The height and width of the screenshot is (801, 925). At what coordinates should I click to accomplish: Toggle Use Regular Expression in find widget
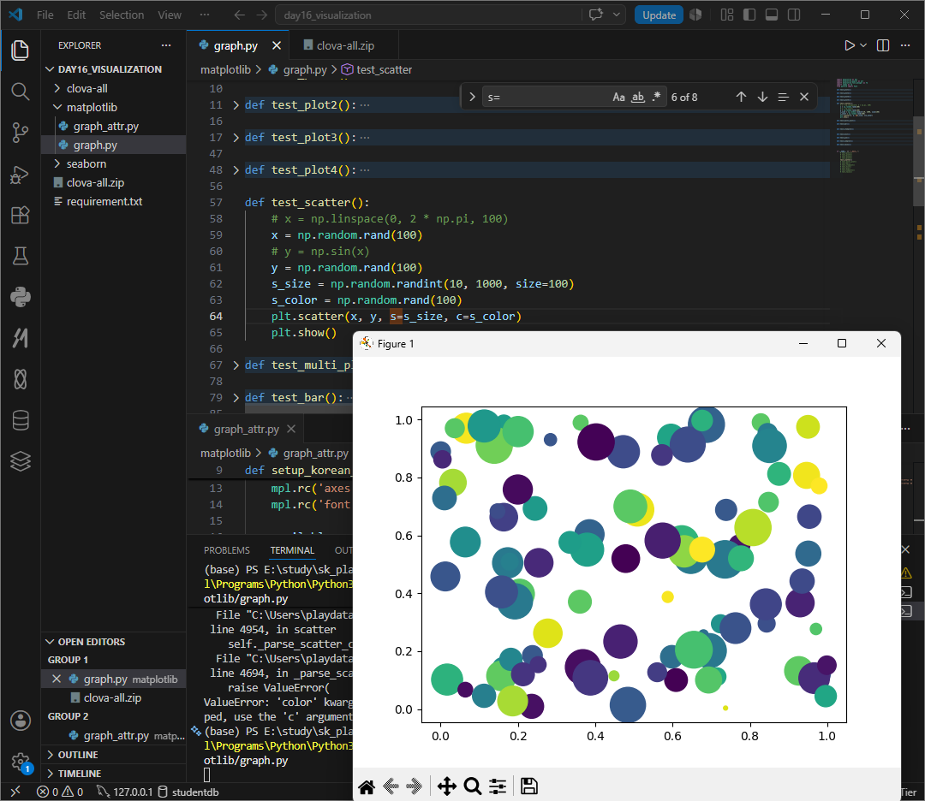click(656, 97)
